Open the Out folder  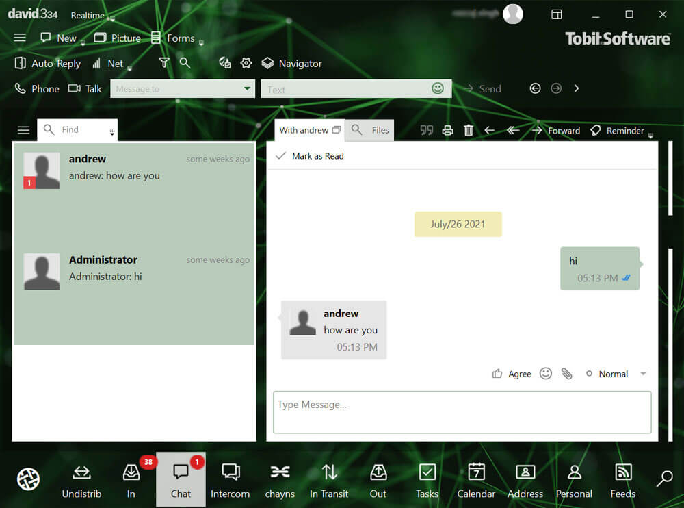pyautogui.click(x=378, y=481)
